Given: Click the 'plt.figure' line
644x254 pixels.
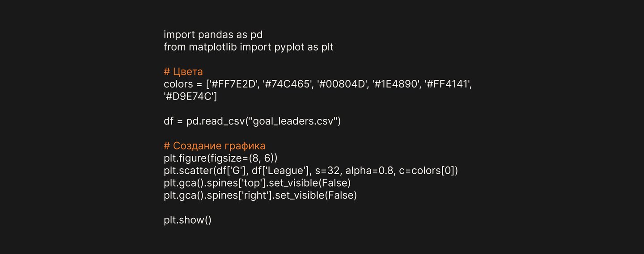Looking at the screenshot, I should click(220, 158).
